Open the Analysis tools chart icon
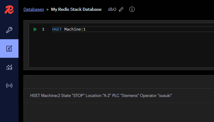The image size is (214, 122). (x=9, y=67)
